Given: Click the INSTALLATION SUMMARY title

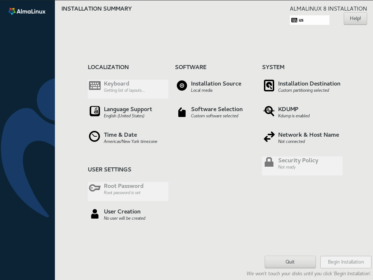Looking at the screenshot, I should [97, 9].
